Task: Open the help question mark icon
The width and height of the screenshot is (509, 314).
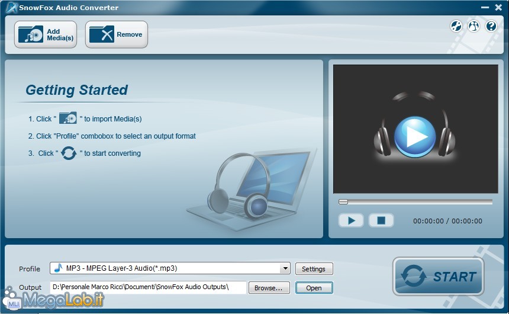Action: tap(491, 26)
